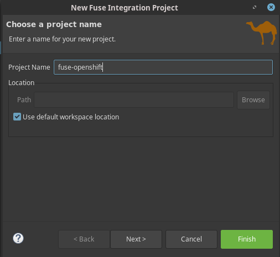The width and height of the screenshot is (280, 257).
Task: Cancel the project wizard
Action: [x=191, y=239]
